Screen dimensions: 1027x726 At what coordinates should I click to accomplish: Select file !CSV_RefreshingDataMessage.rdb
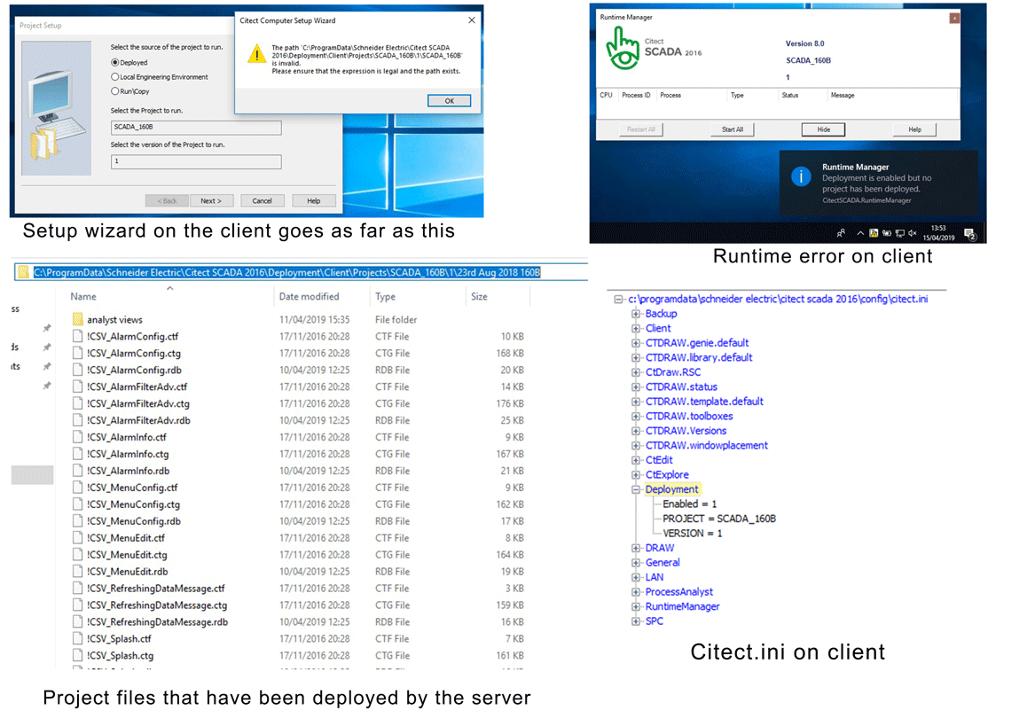click(x=157, y=622)
